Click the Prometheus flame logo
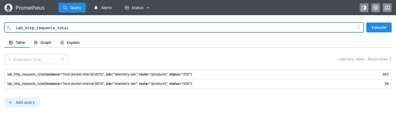 (9, 8)
